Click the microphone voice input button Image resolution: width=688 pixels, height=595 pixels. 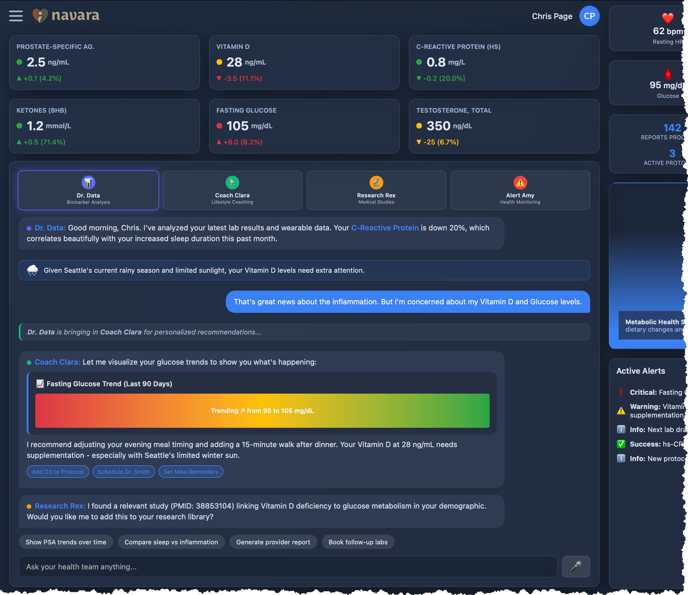(576, 567)
